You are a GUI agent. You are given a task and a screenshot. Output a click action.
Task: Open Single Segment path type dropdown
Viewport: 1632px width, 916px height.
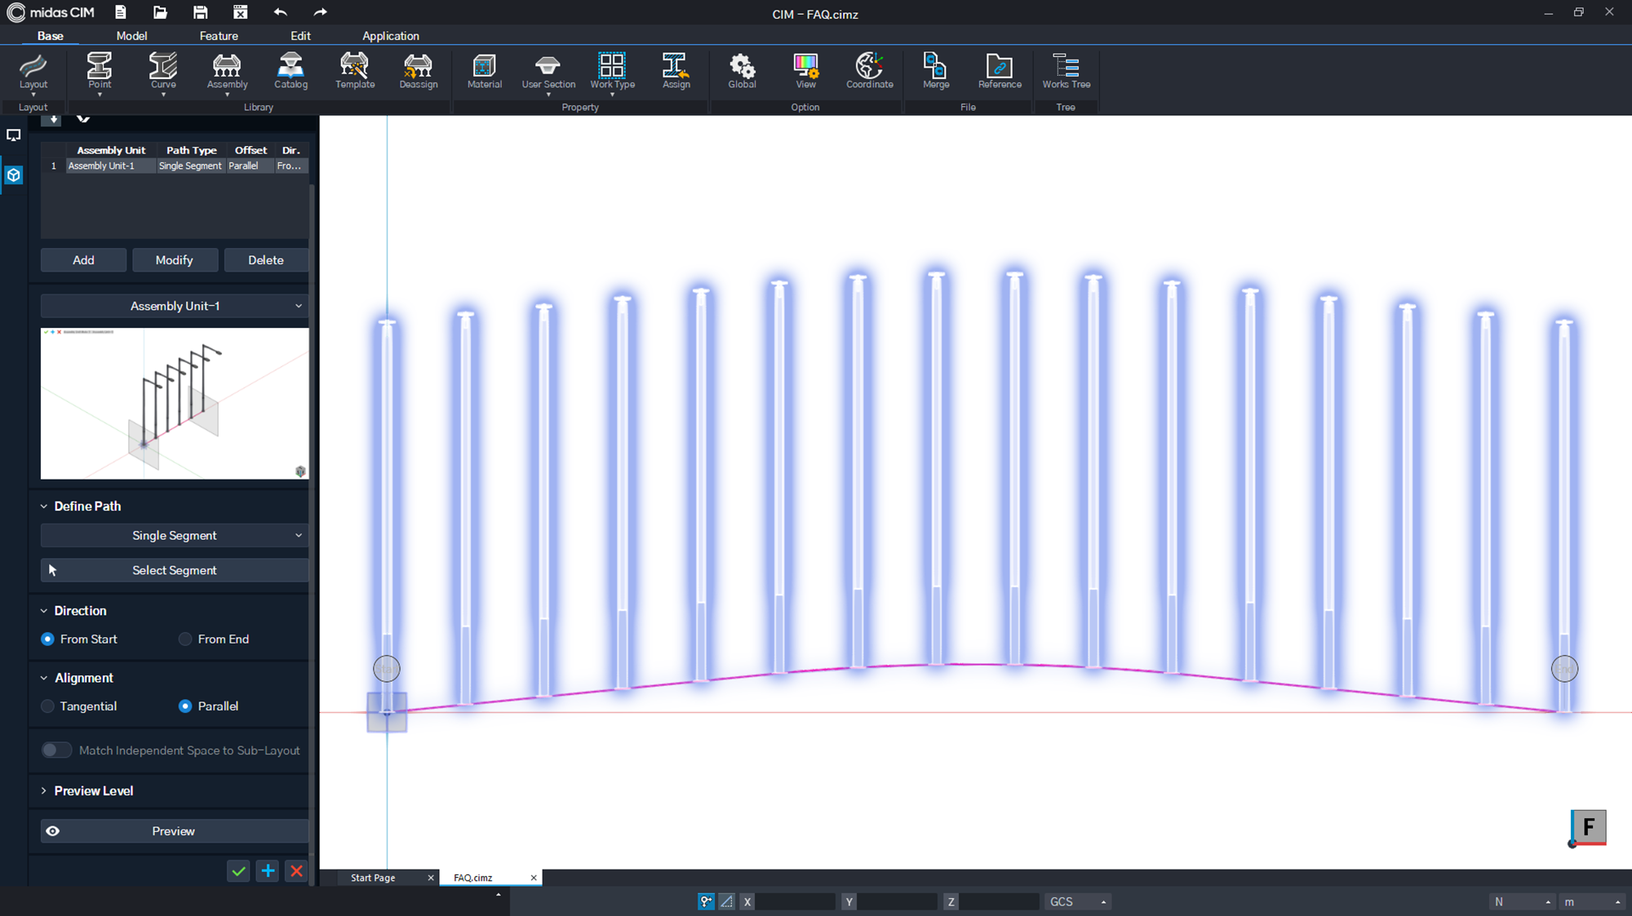point(175,535)
